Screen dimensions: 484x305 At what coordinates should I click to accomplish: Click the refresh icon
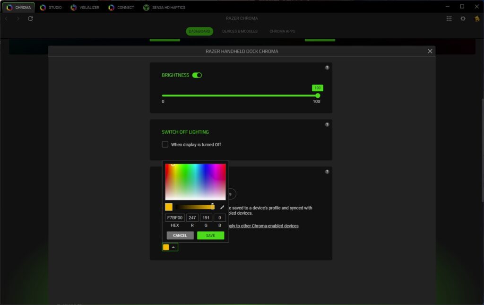pyautogui.click(x=30, y=18)
